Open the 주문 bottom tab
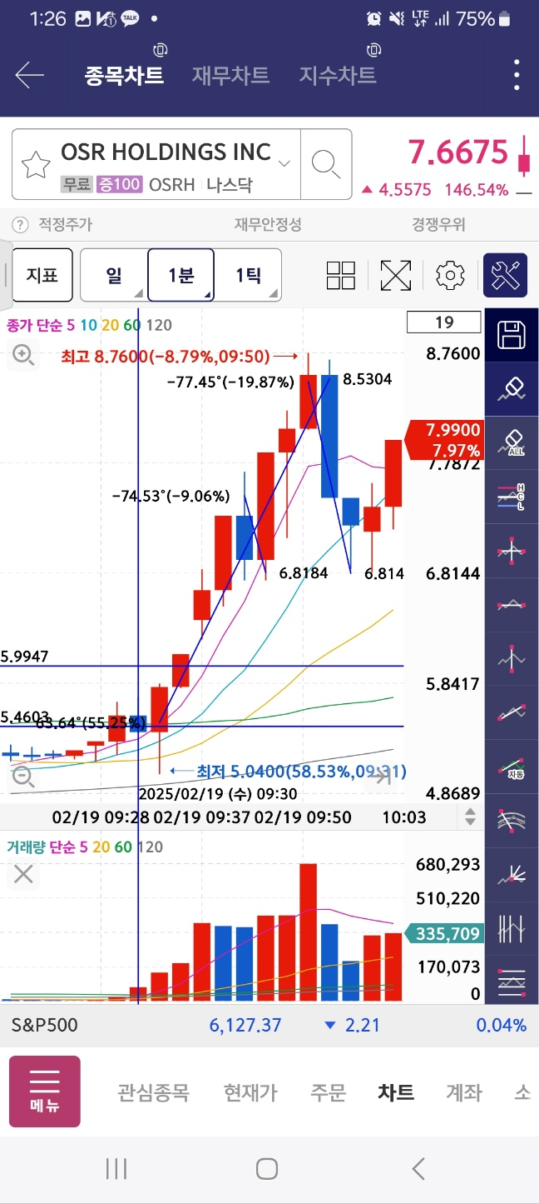Screen dimensions: 539x1204 pyautogui.click(x=328, y=1092)
